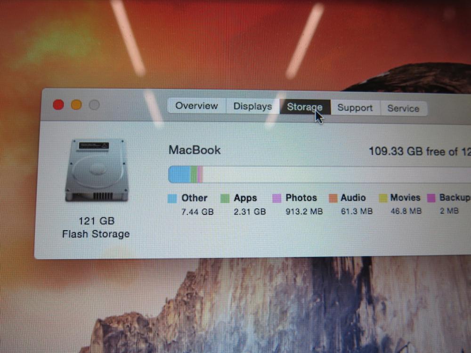Click the orange Audio color swatch
This screenshot has width=471, height=353.
click(x=333, y=198)
